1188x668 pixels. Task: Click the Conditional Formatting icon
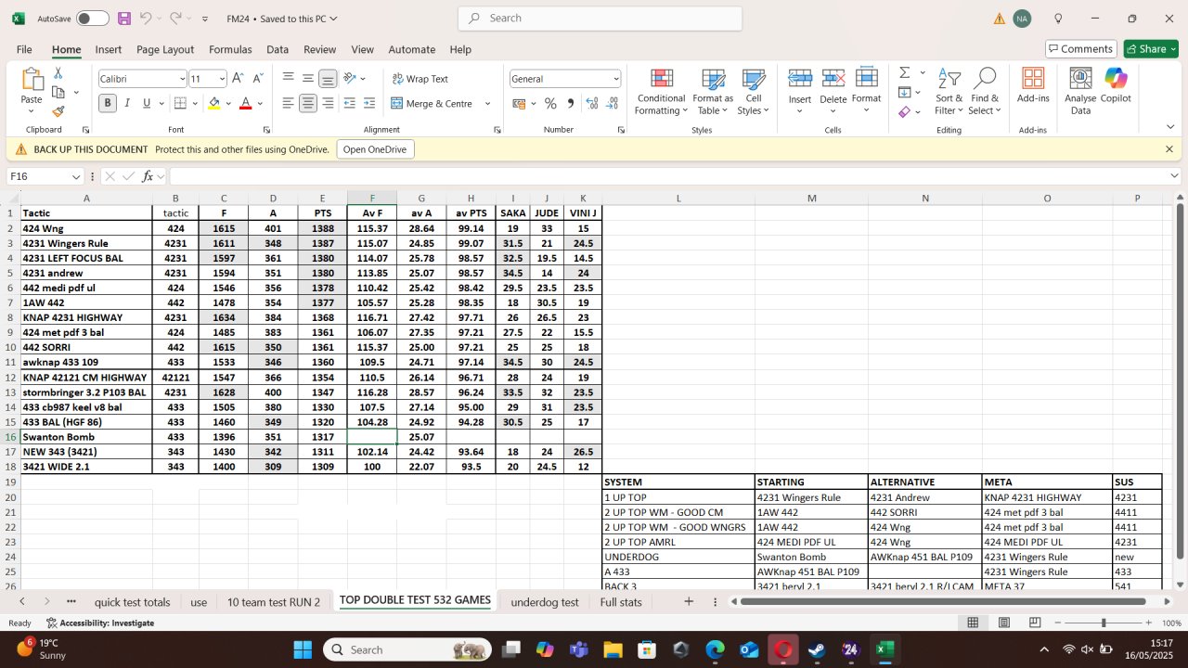click(x=661, y=80)
